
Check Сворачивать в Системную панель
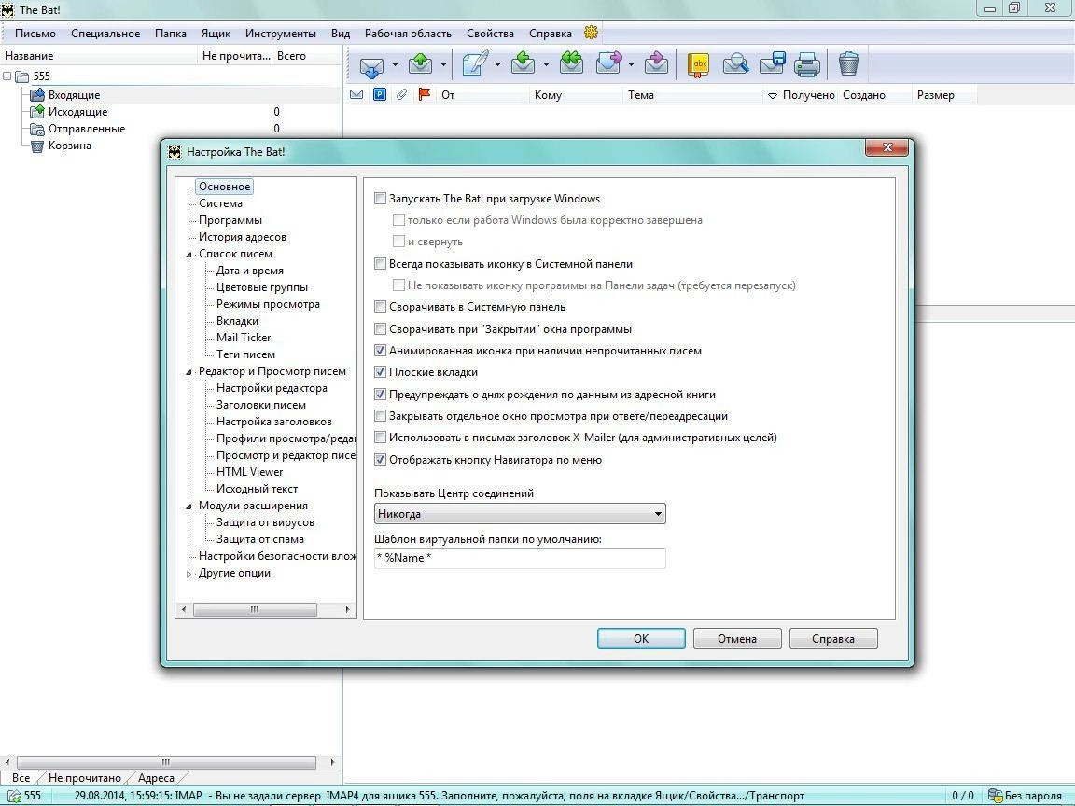point(380,307)
